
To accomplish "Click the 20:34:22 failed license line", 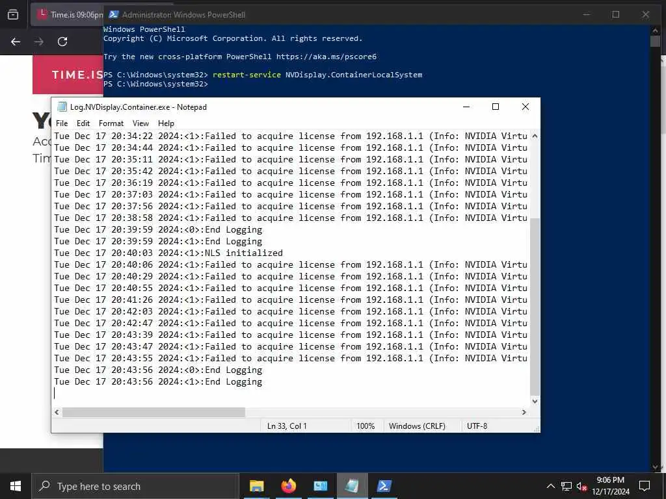I will [291, 136].
